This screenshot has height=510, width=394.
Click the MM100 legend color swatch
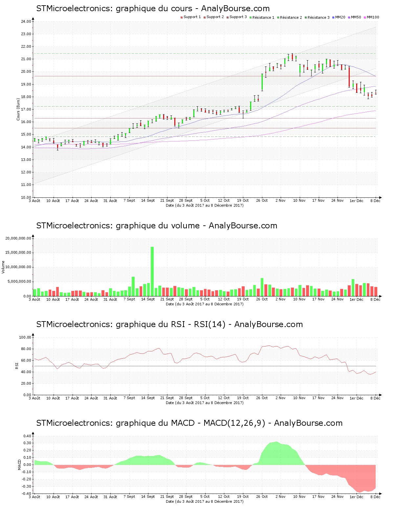[x=365, y=17]
